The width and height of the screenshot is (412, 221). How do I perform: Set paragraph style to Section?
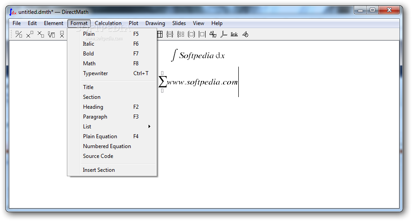click(x=112, y=97)
